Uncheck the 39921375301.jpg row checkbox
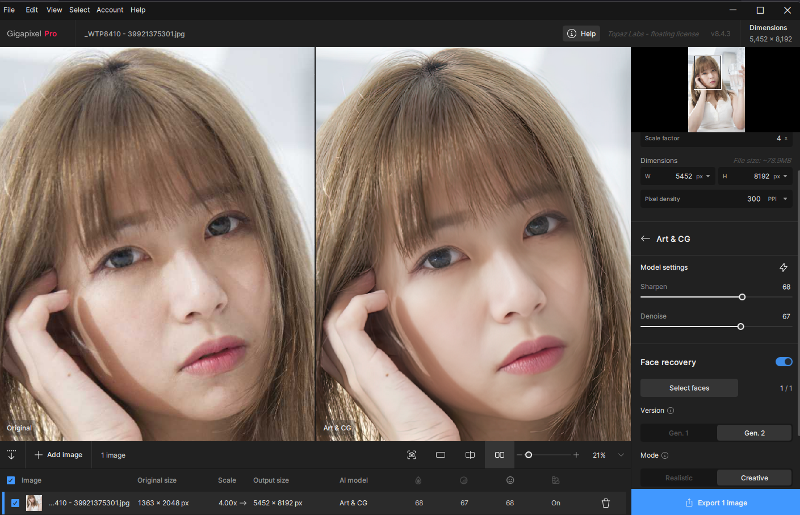Screen dimensions: 800x515 pos(15,503)
